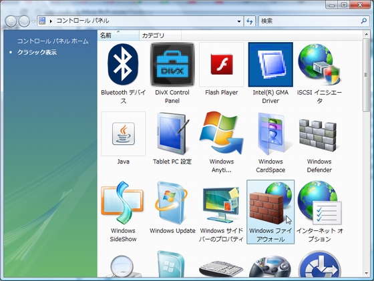374x281 pixels.
Task: Click the vertical scrollbar thumb
Action: point(366,75)
